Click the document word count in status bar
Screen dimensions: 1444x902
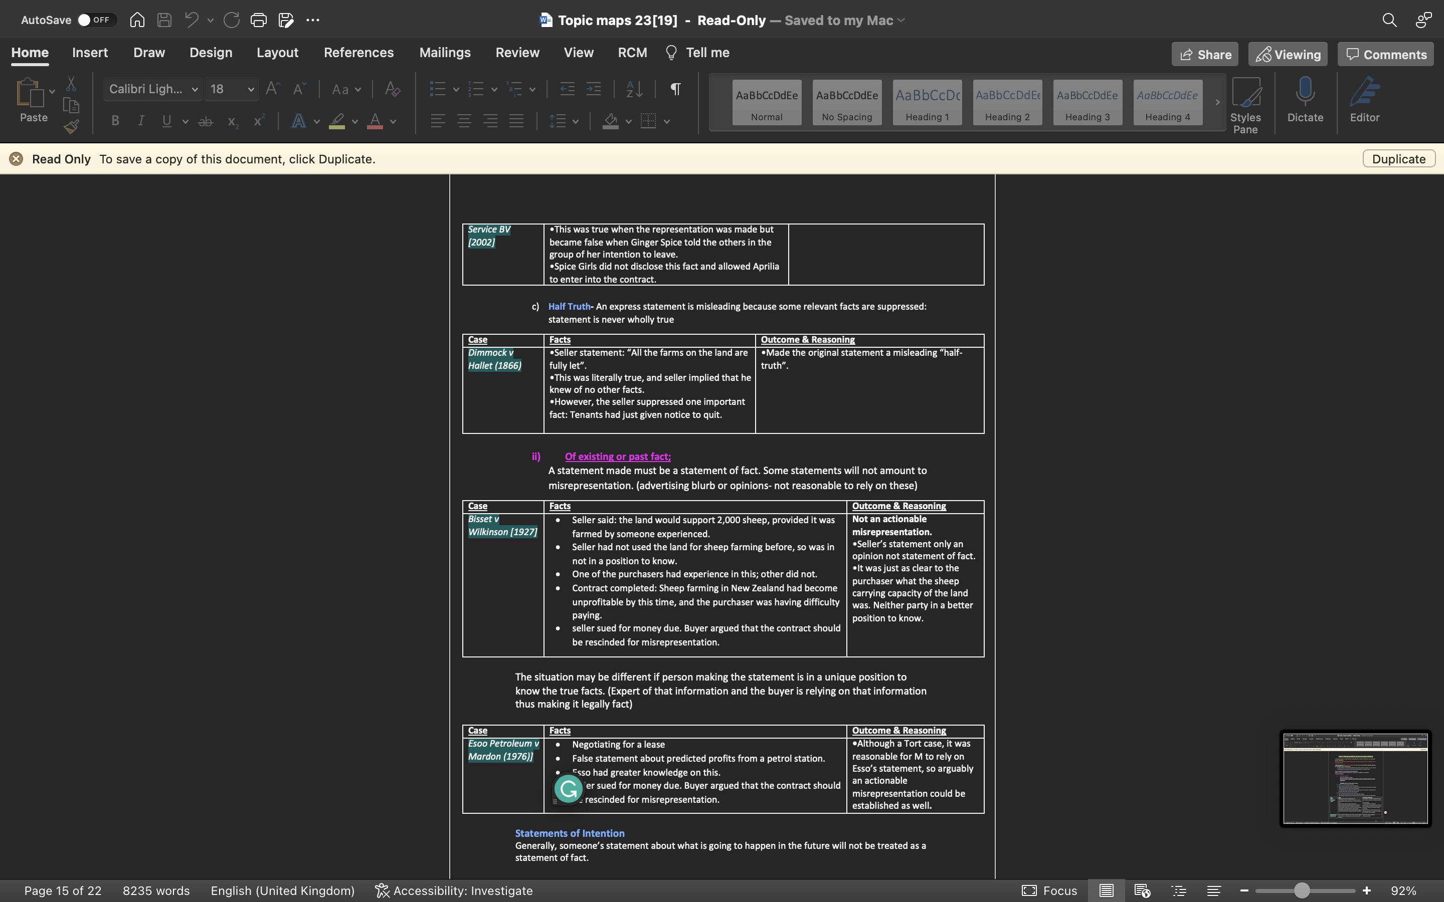(x=156, y=890)
